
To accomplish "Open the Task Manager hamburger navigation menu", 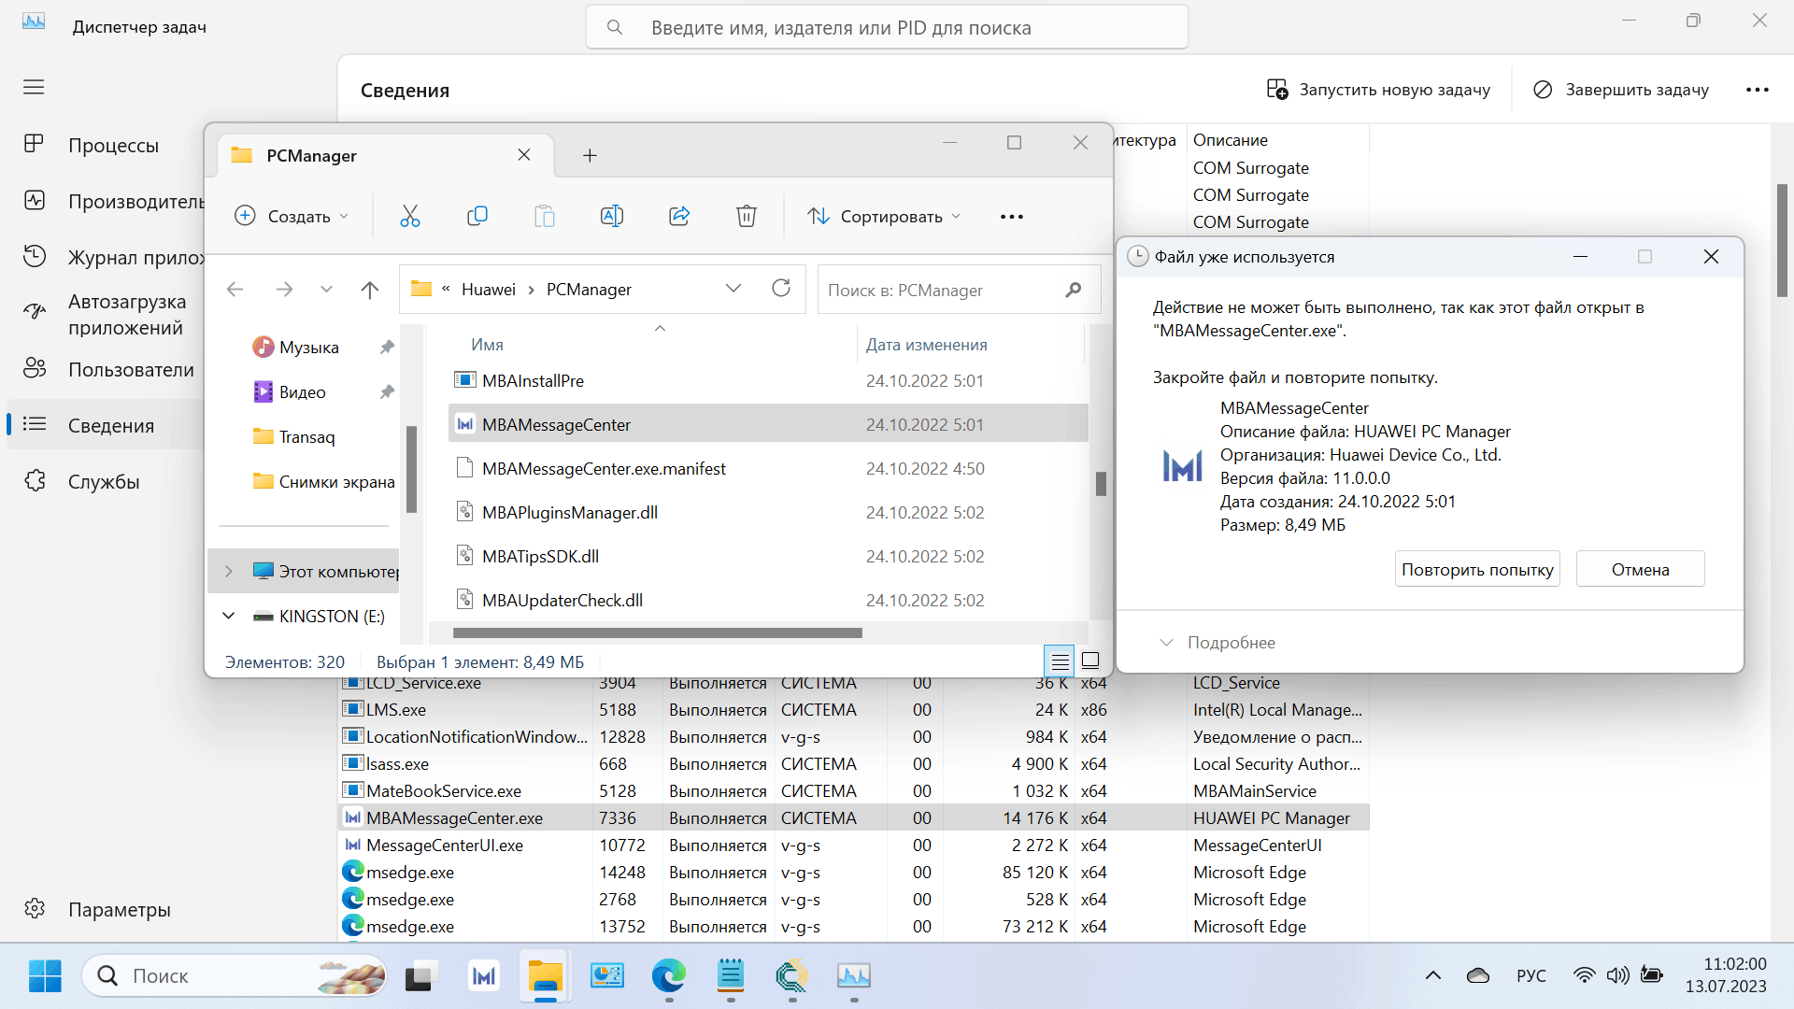I will point(34,87).
